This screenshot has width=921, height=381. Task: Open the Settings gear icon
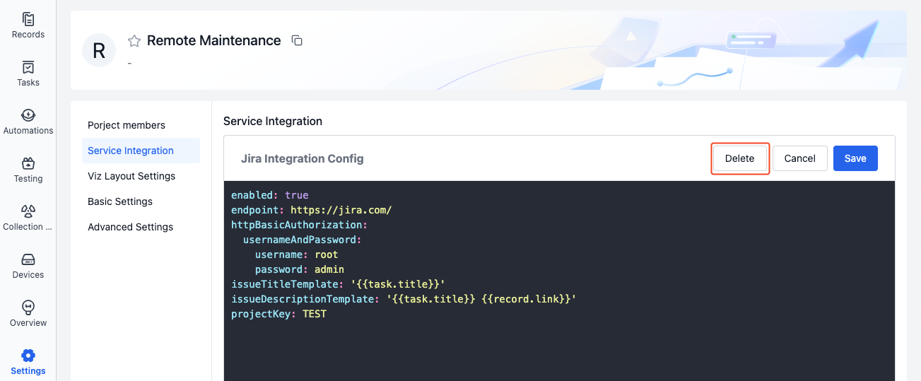(28, 356)
